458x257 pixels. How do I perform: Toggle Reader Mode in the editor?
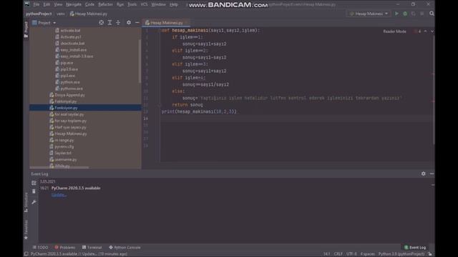coord(394,31)
